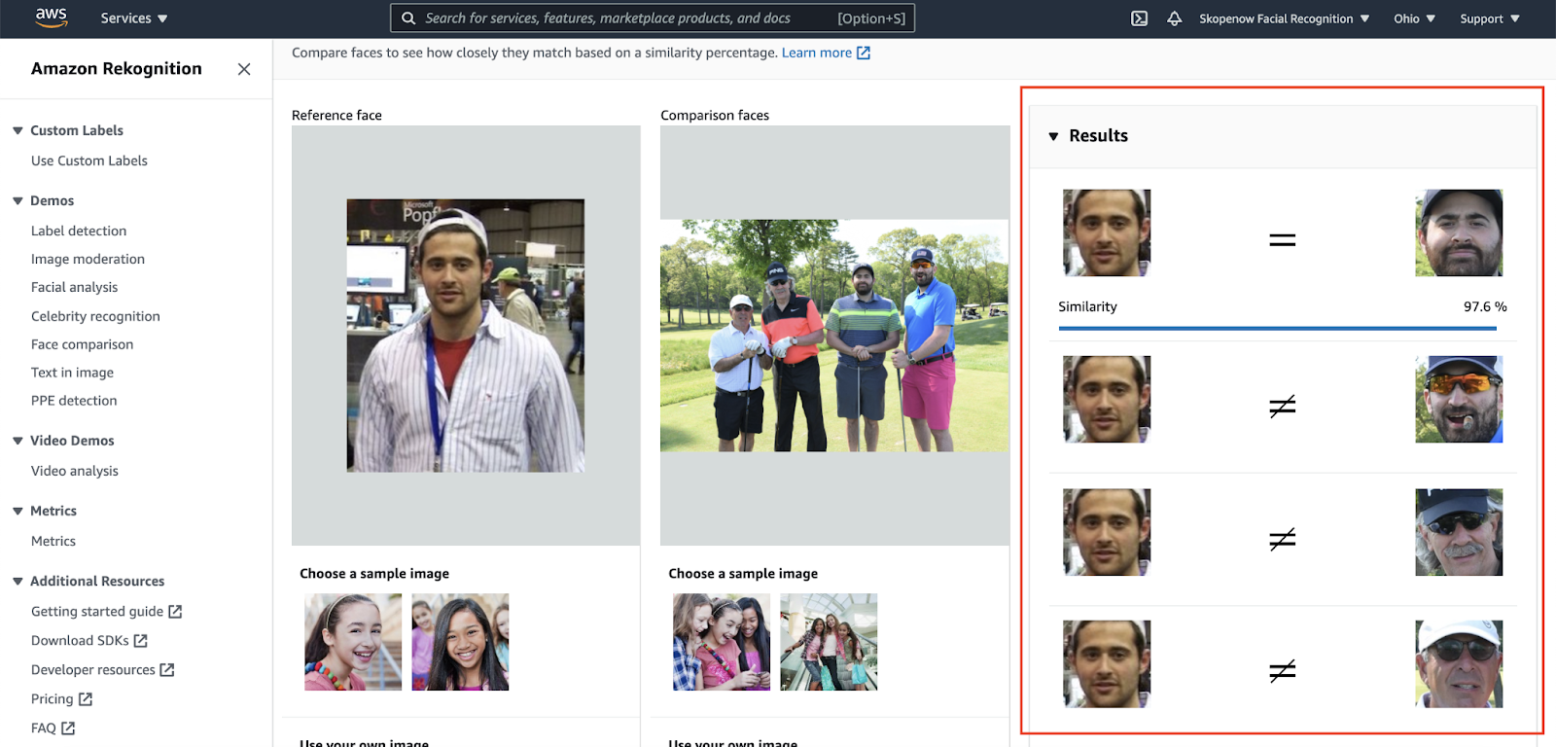Click the reference face photo

[466, 336]
